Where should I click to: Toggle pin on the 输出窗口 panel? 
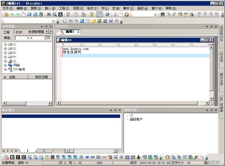pos(115,110)
